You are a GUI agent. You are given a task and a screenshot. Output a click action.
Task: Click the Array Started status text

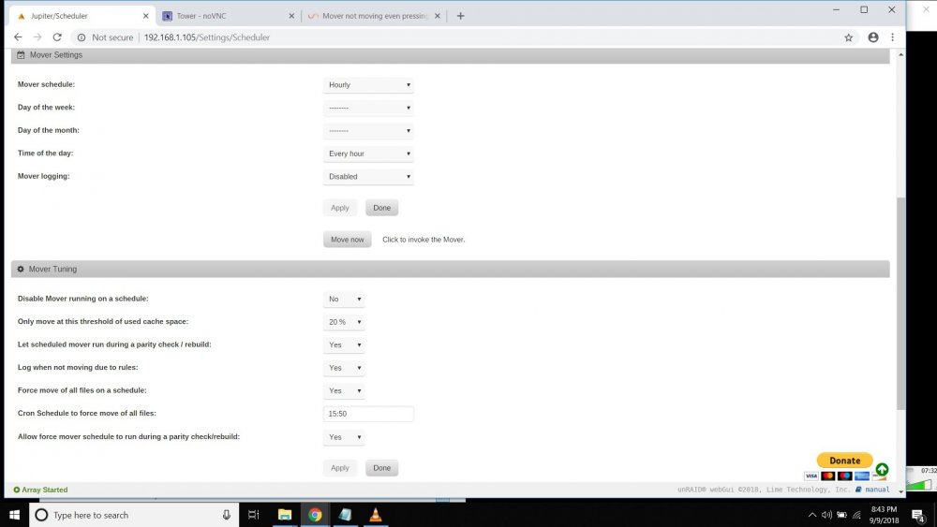click(x=45, y=490)
